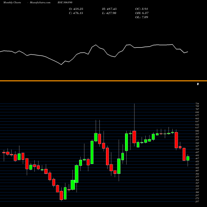Screen dimensions: 207x207
Task: Click the 422 price axis label
Action: (x=197, y=168)
